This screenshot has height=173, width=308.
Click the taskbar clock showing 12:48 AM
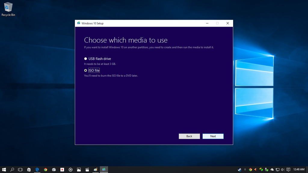tap(299, 169)
